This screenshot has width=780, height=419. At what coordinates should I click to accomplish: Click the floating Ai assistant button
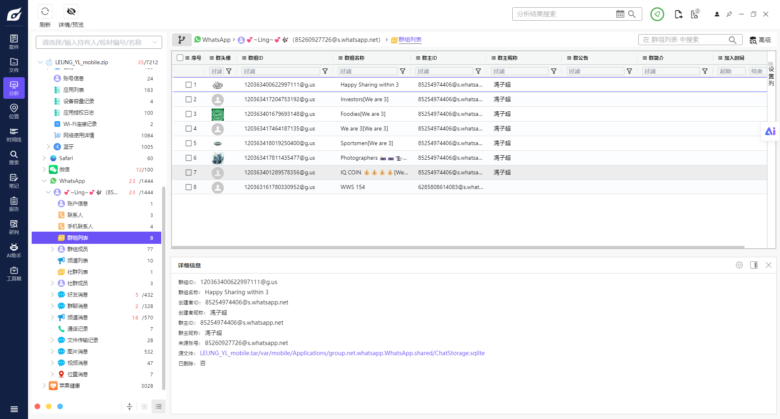[770, 131]
